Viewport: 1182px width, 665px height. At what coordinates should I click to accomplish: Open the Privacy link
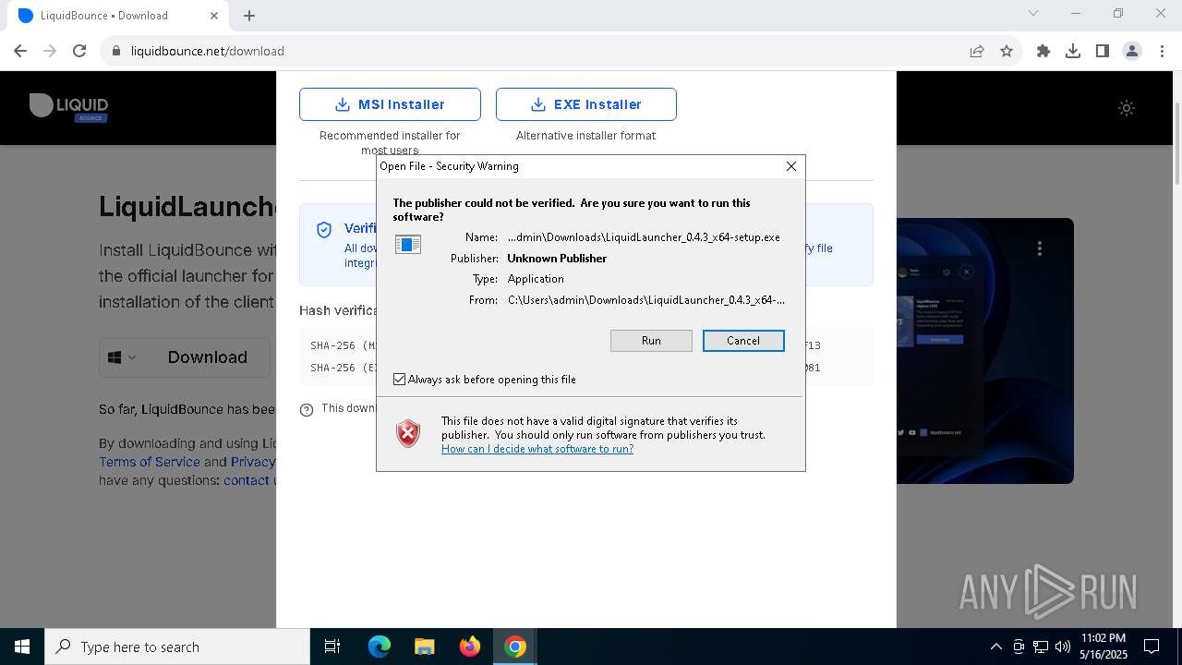tap(253, 462)
